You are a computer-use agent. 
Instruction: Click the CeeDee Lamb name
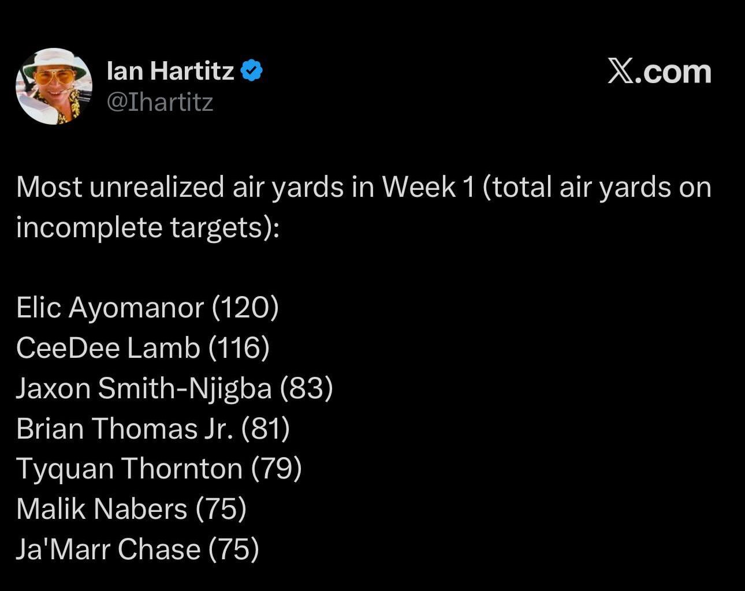tap(108, 347)
